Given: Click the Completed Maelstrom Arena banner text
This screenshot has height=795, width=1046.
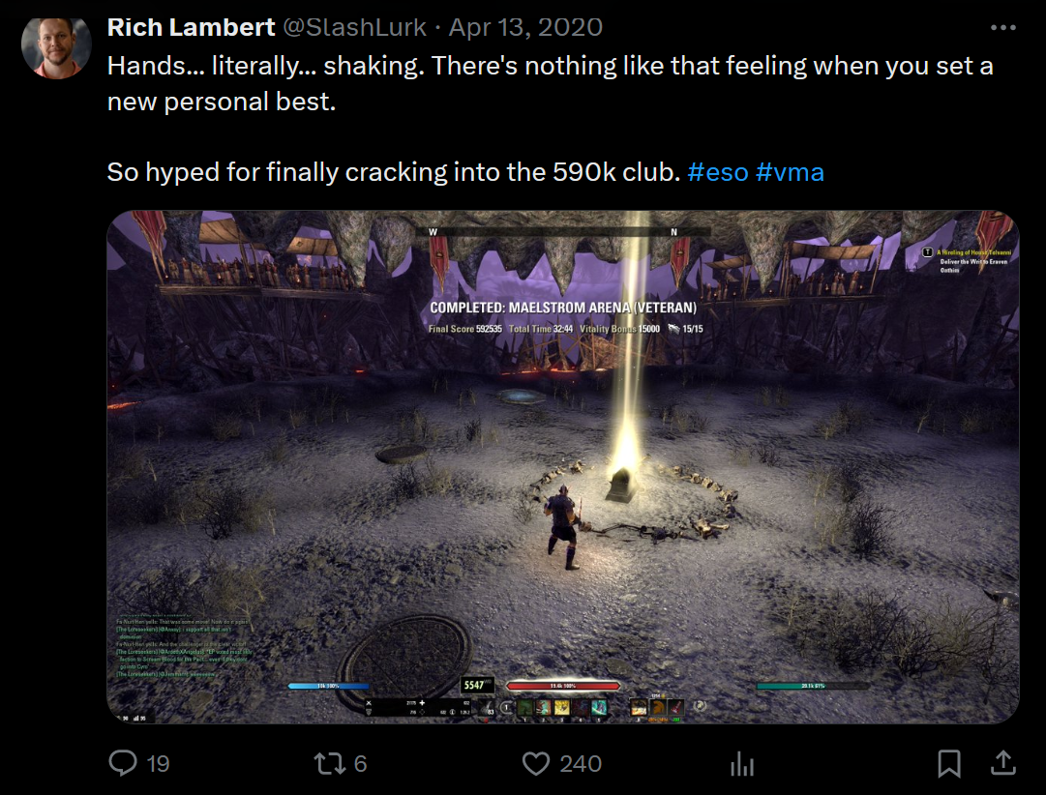Looking at the screenshot, I should pos(563,308).
